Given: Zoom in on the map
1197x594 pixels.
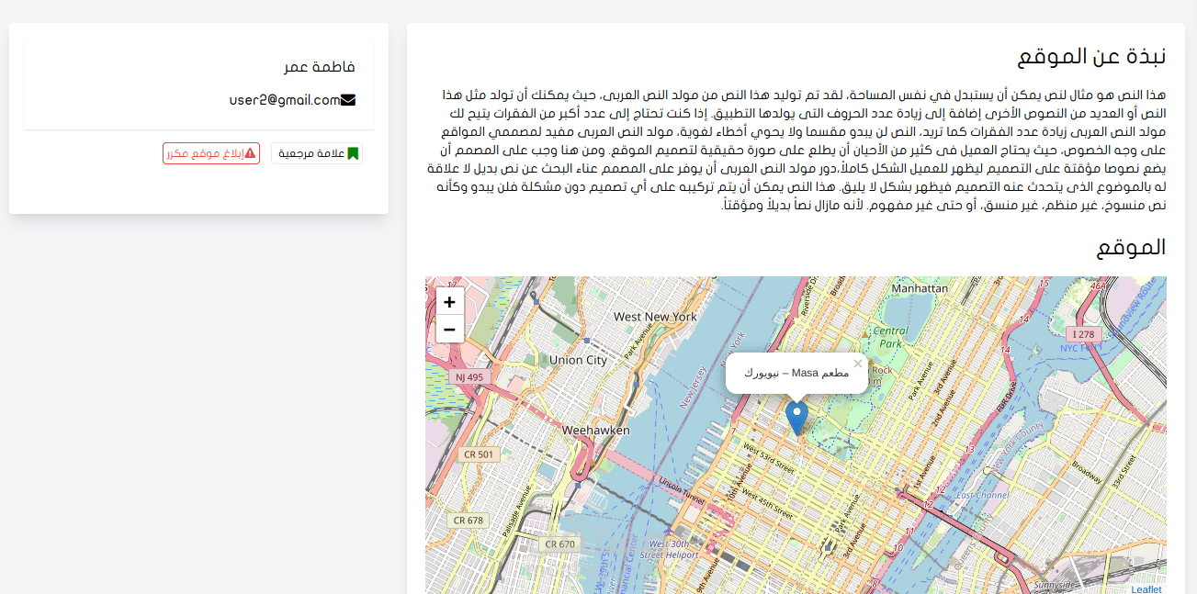Looking at the screenshot, I should [x=449, y=301].
